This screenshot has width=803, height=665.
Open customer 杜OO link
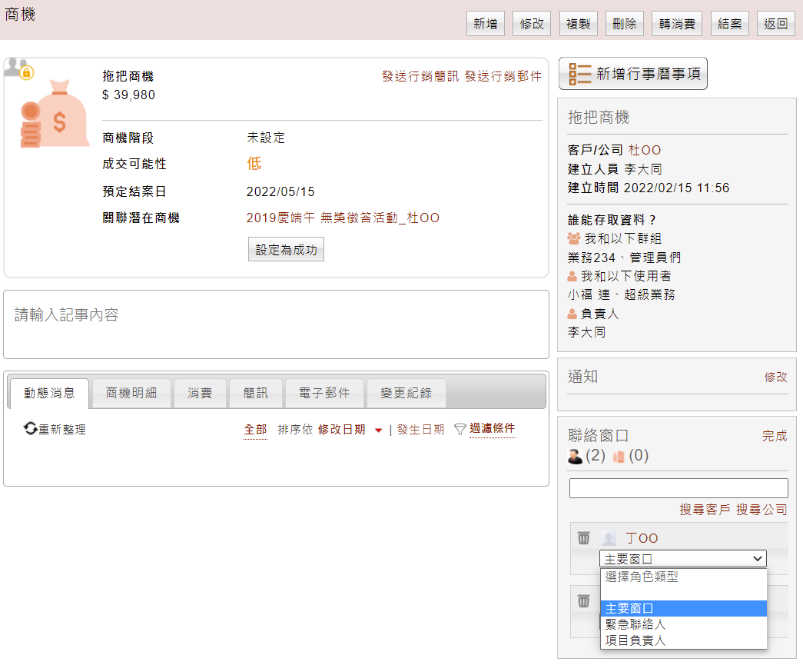click(645, 150)
